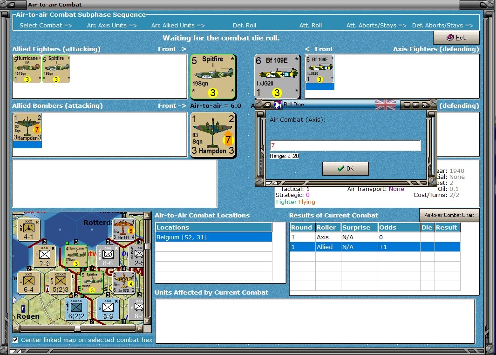Click the He 111 bomber counter on the map
The height and width of the screenshot is (355, 496).
(124, 230)
